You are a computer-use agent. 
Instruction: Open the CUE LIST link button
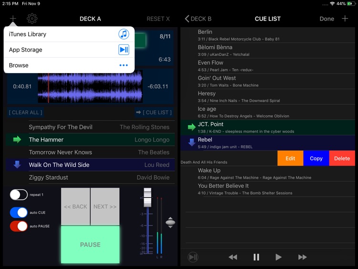click(154, 112)
